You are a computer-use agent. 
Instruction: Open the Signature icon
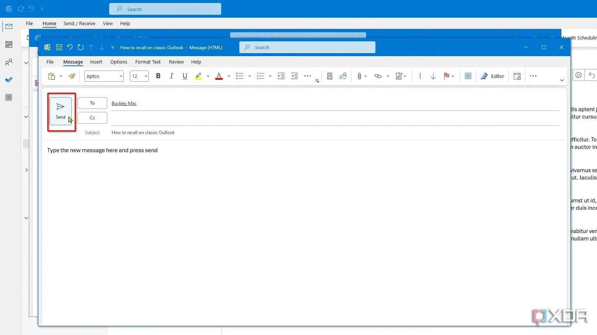(x=399, y=76)
